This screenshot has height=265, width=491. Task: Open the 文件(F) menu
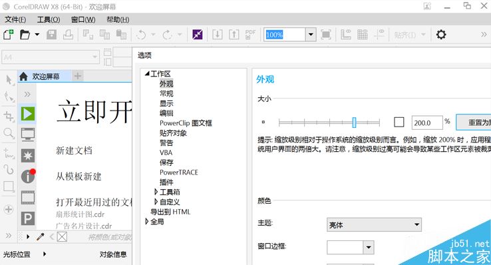[15, 20]
